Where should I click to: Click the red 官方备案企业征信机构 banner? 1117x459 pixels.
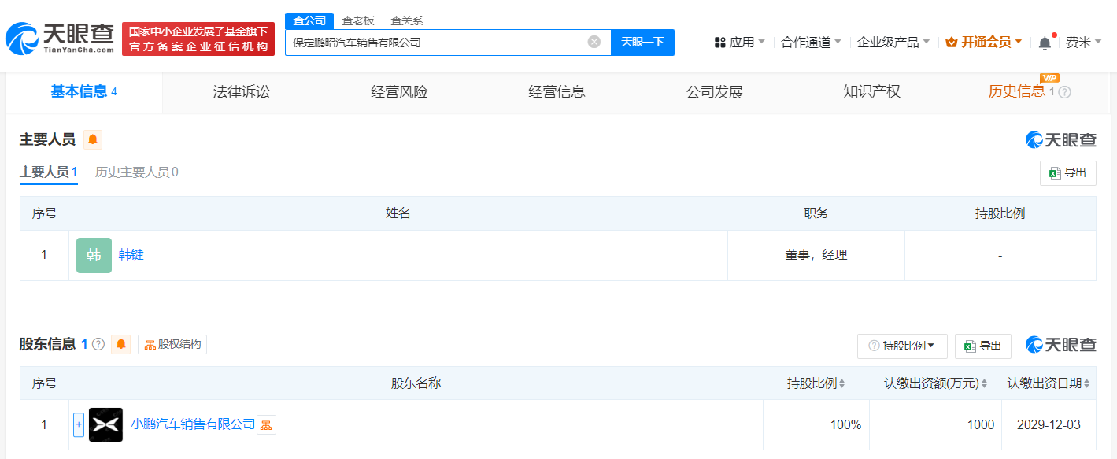point(198,39)
